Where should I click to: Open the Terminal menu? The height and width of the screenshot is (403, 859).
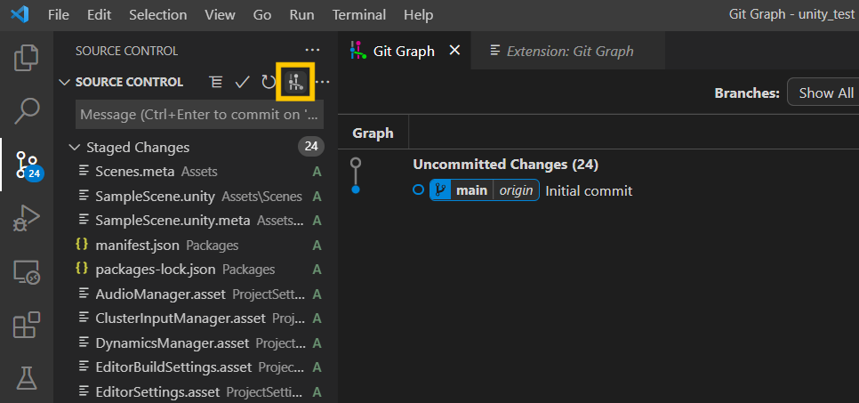(x=359, y=15)
